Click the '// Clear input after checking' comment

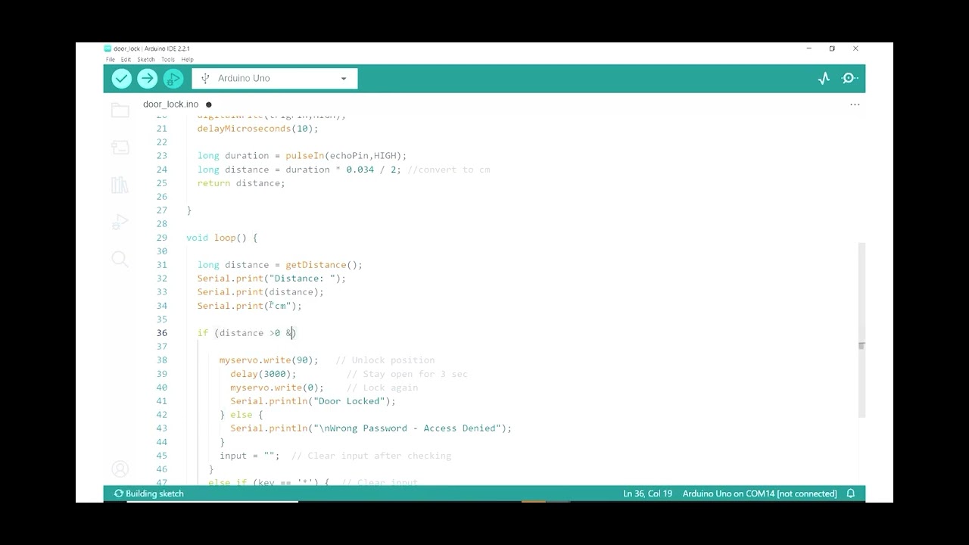pyautogui.click(x=371, y=456)
